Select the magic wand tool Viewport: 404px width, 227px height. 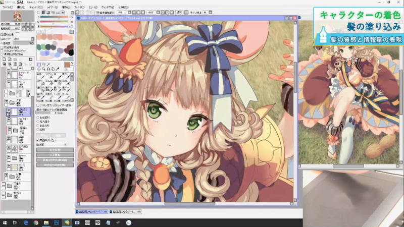click(x=48, y=65)
